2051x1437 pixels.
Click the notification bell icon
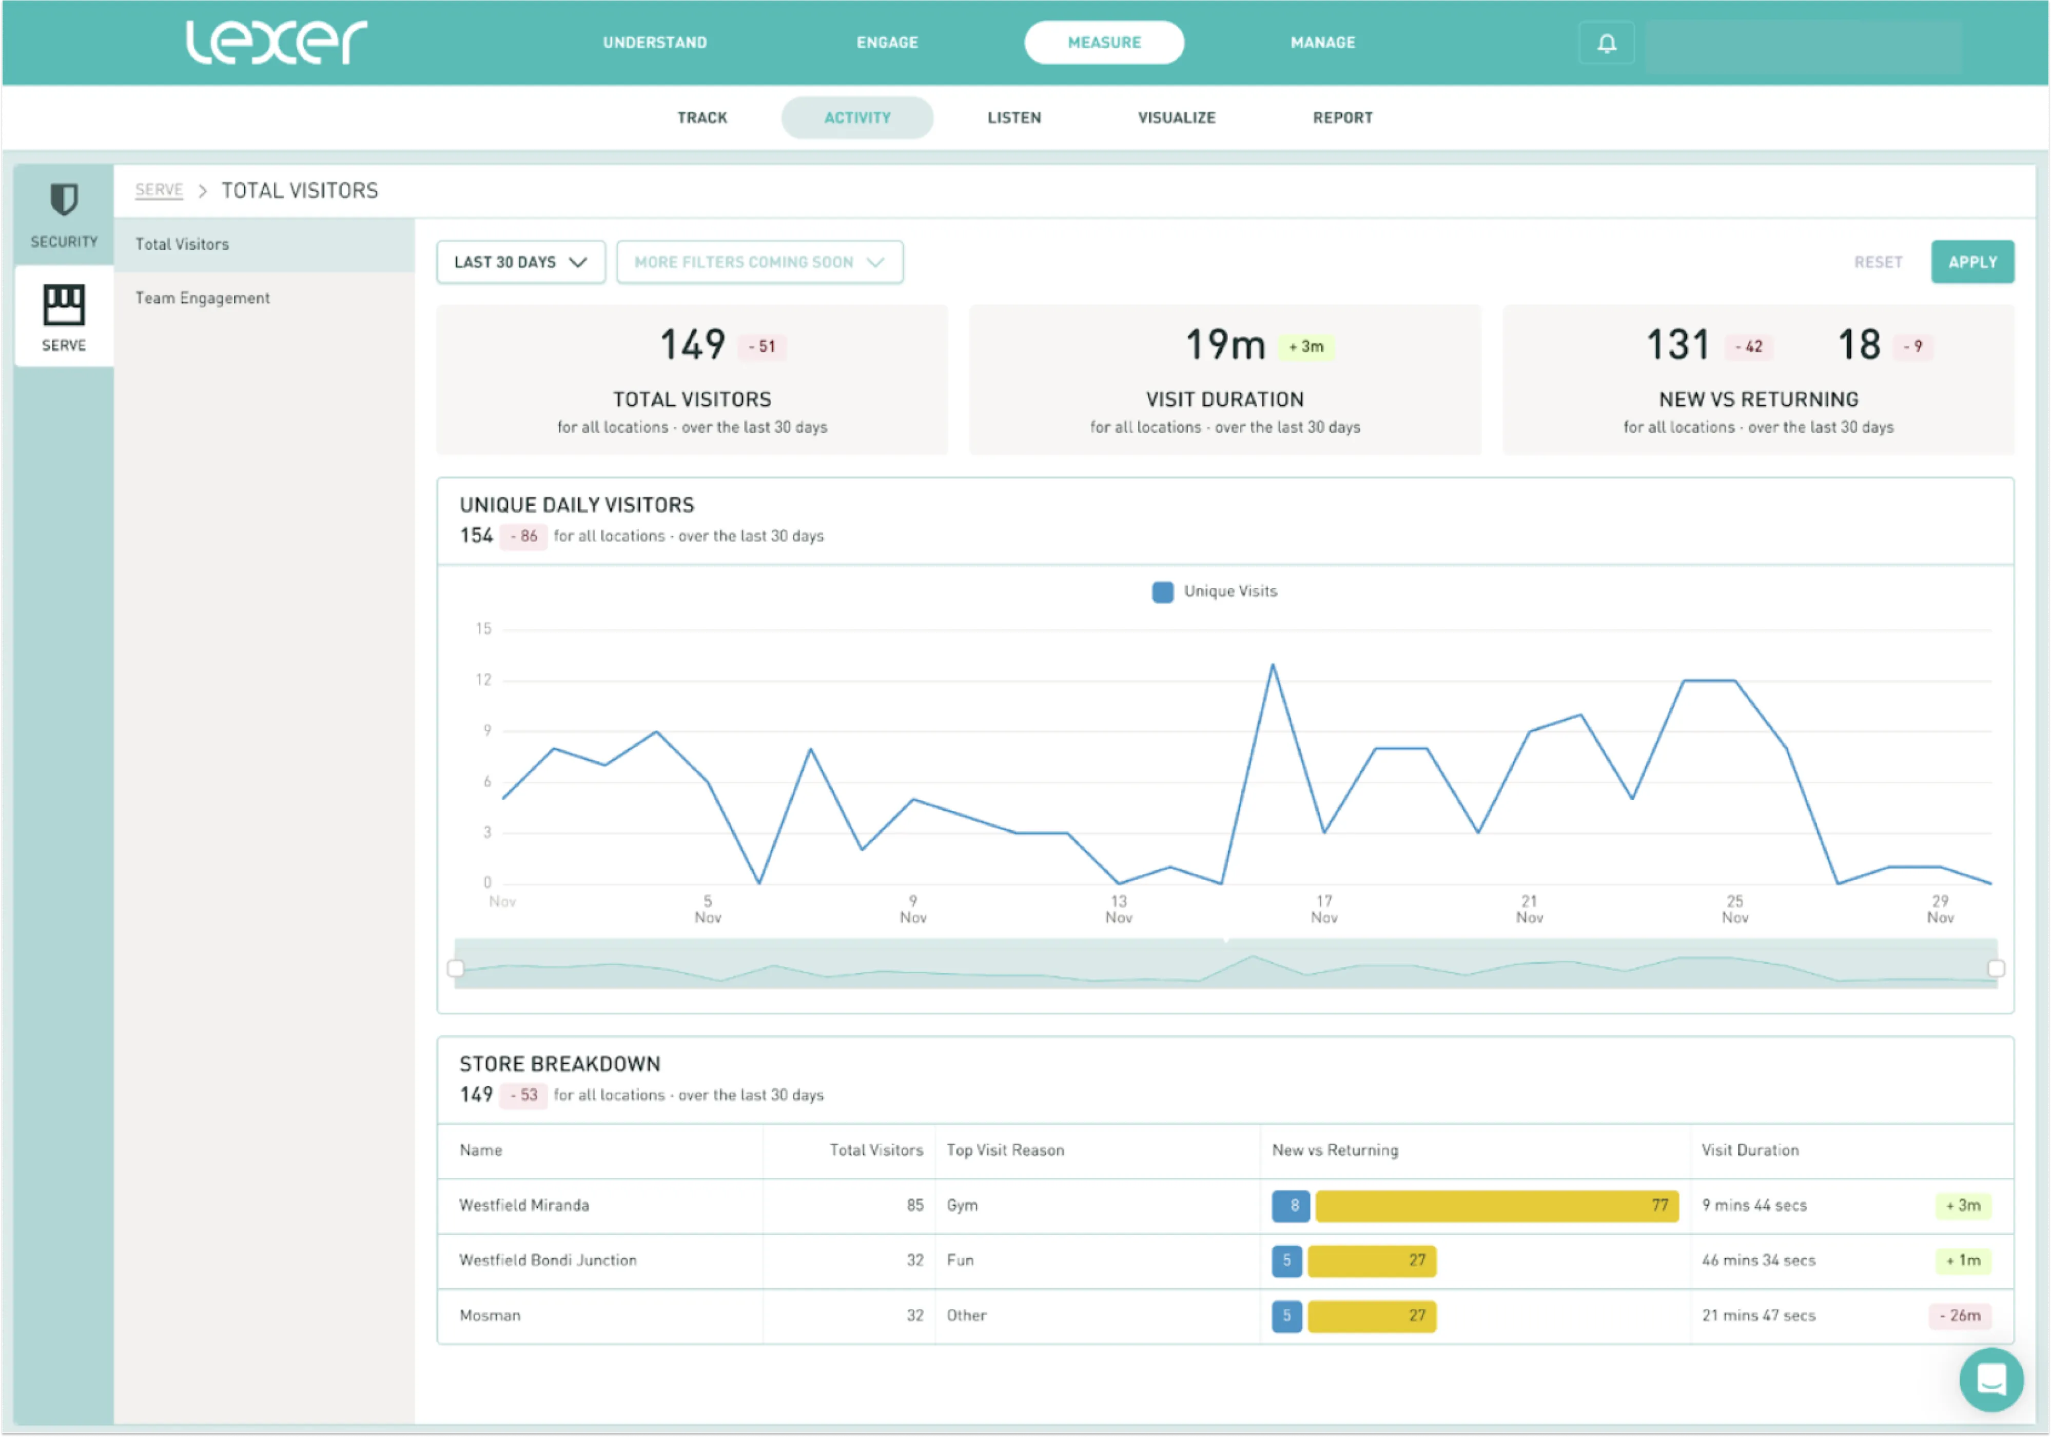[x=1606, y=43]
